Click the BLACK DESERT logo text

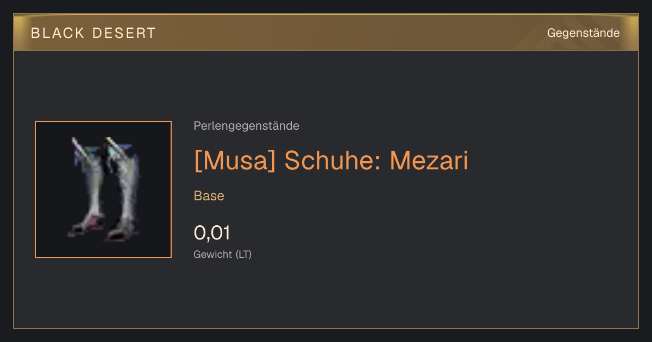point(93,33)
